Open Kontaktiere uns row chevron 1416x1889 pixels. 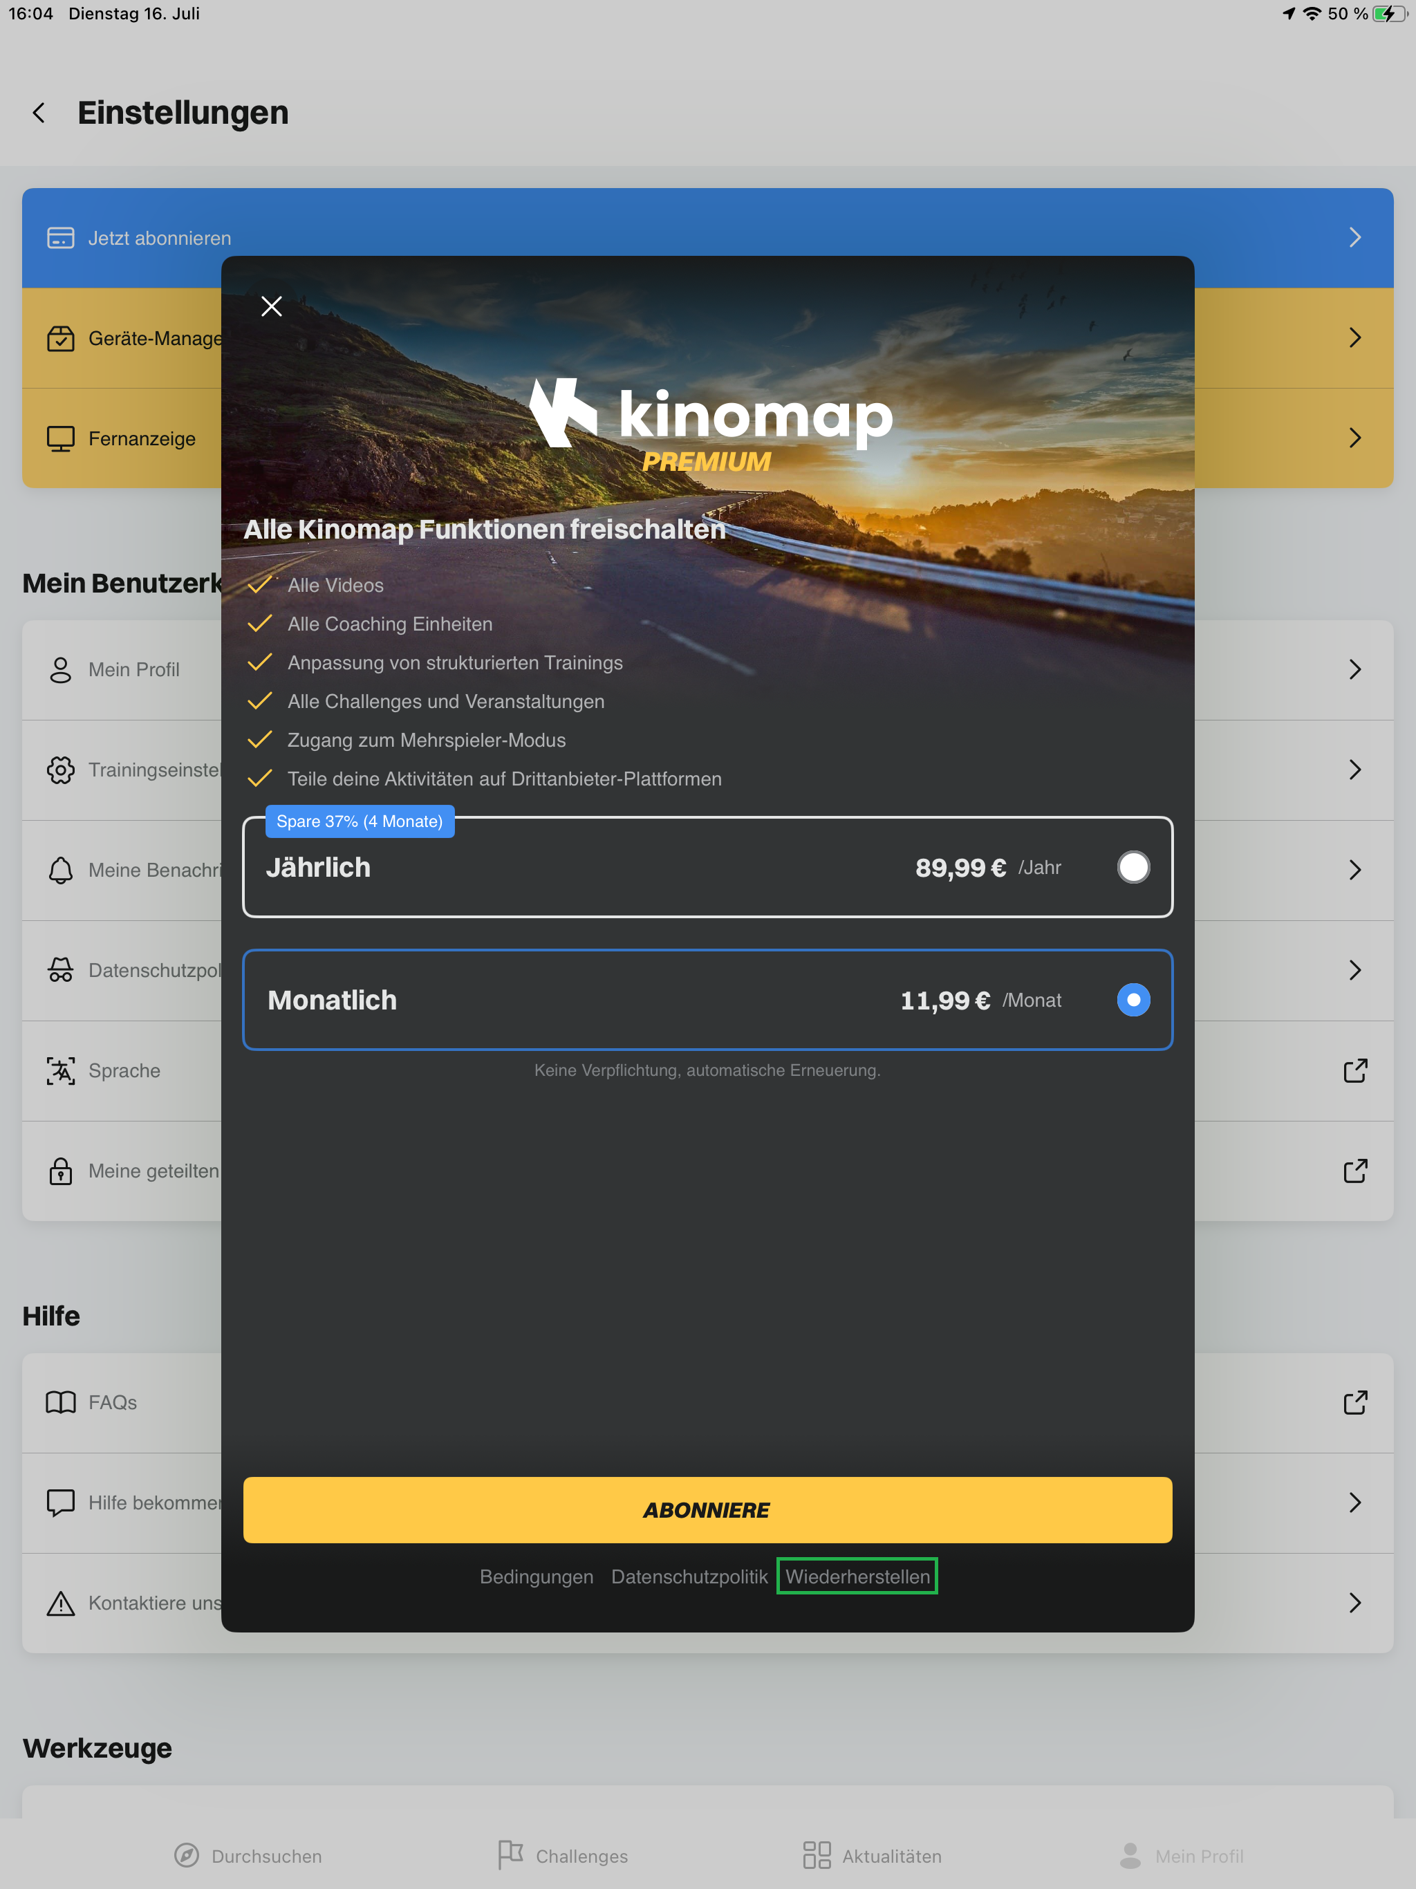coord(1355,1603)
